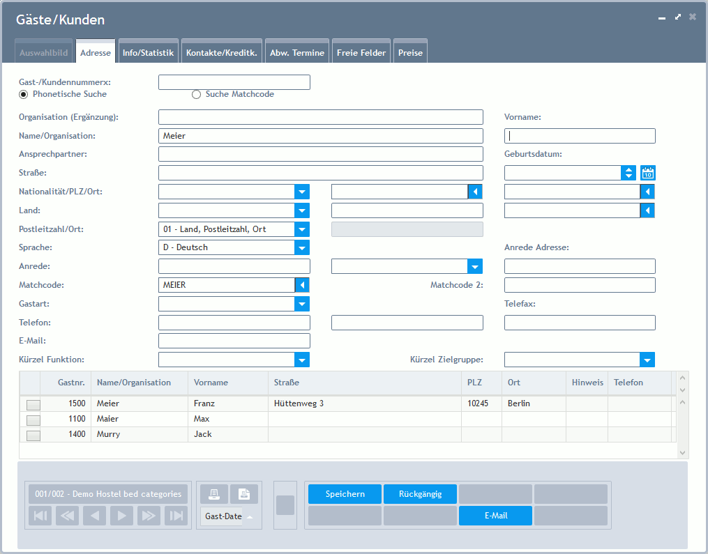Switch to the Auswahlbild tab
Screen dimensions: 708x554
tap(44, 52)
